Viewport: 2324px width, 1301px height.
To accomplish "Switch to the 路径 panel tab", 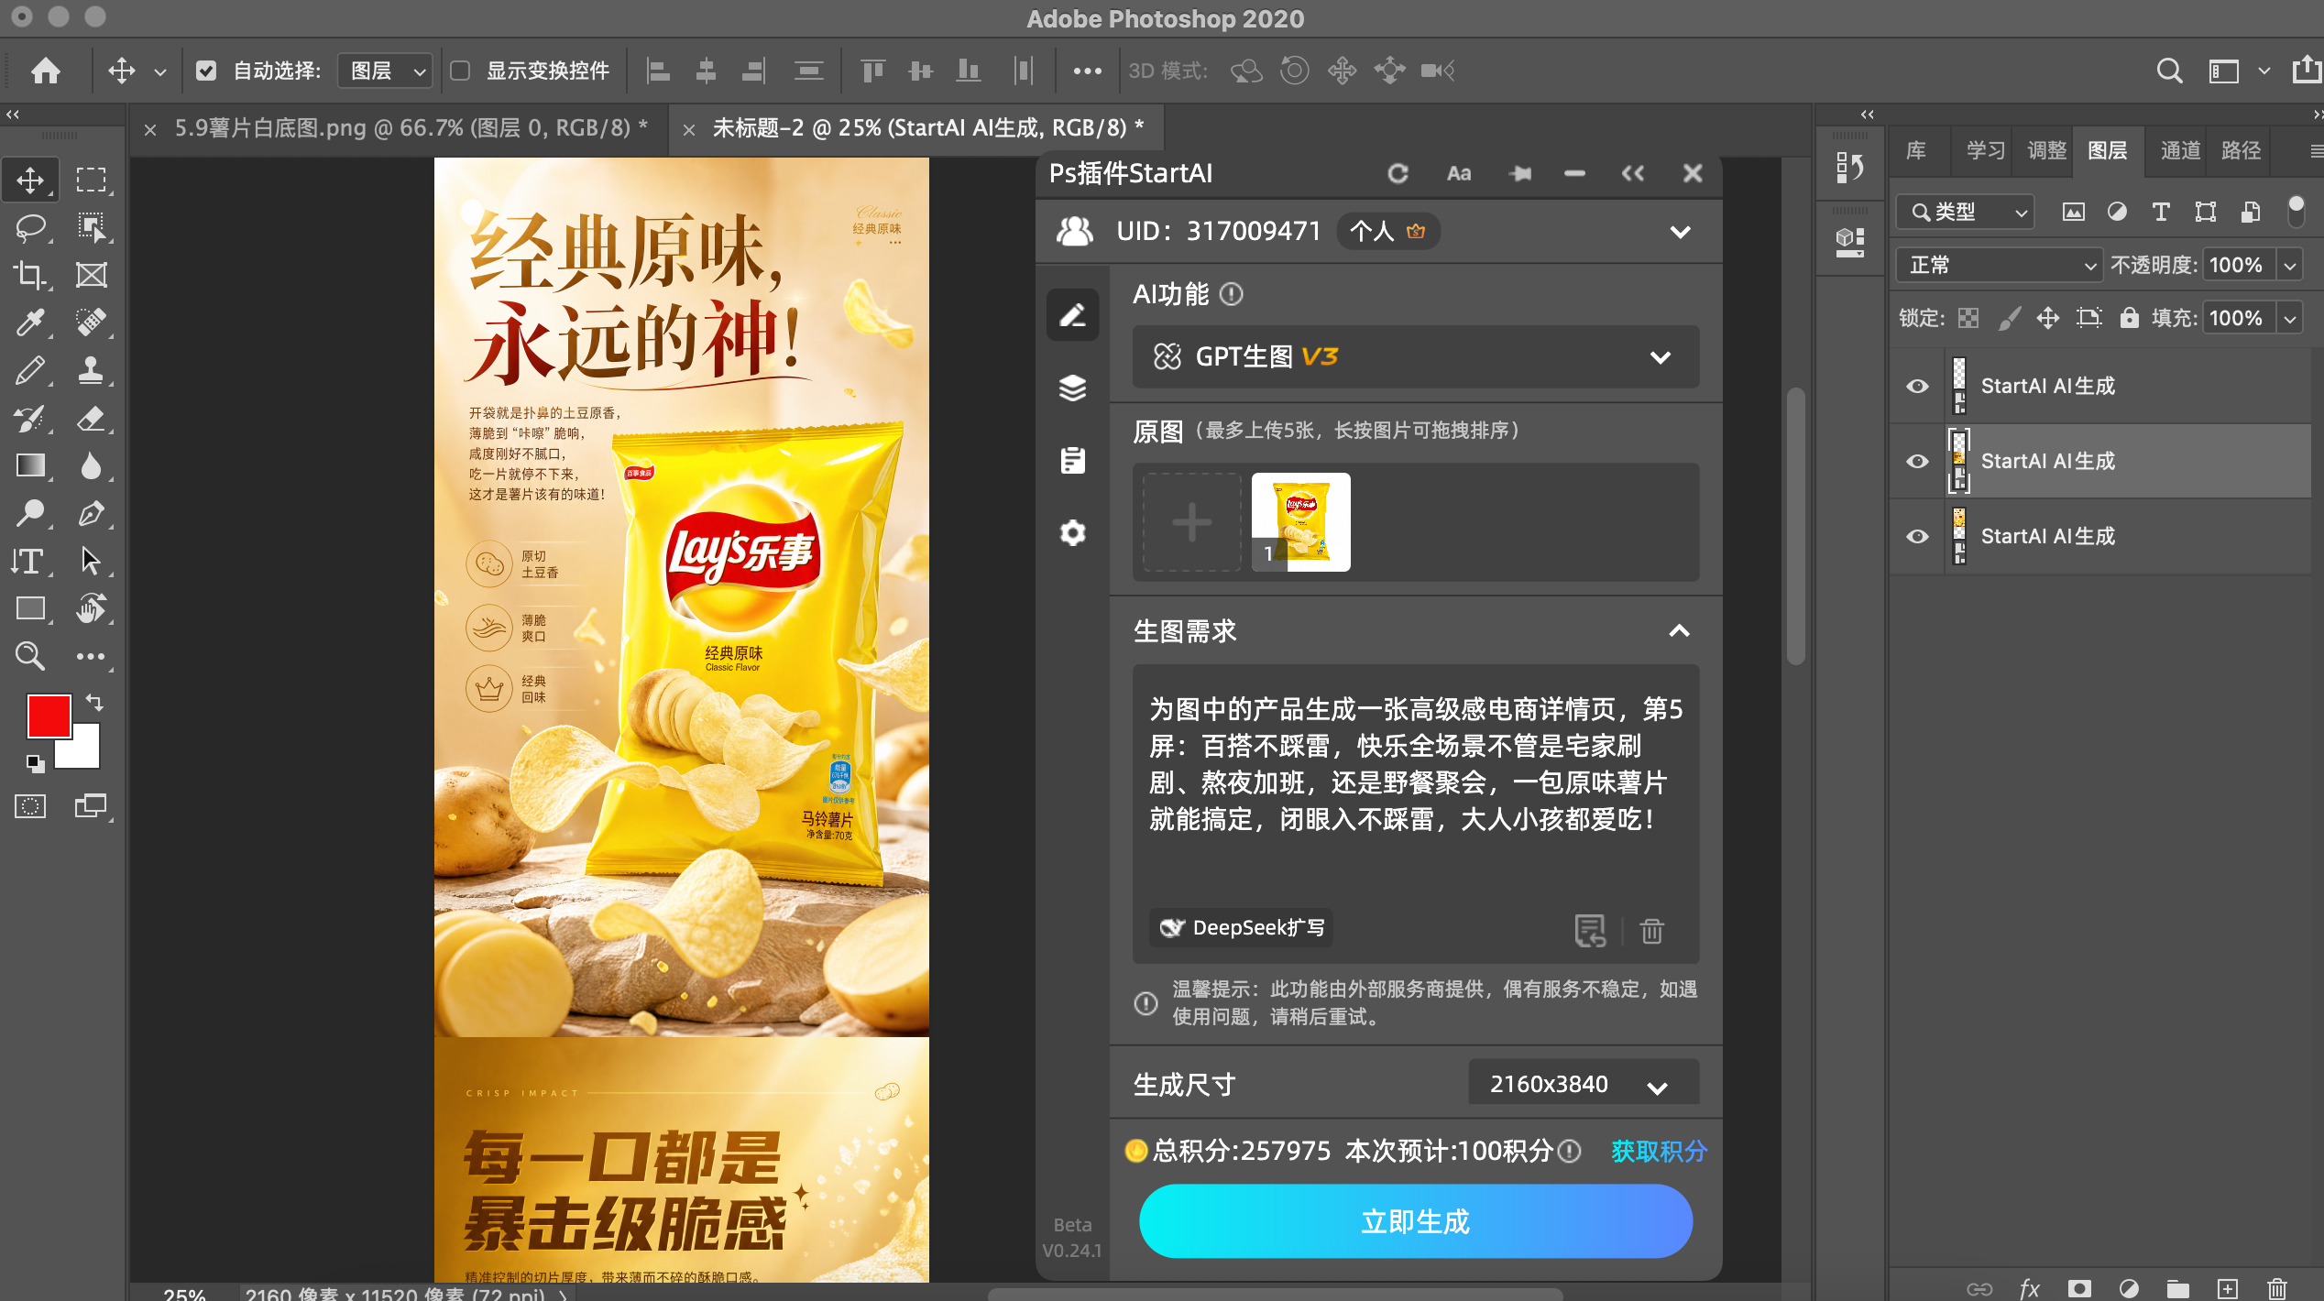I will pyautogui.click(x=2241, y=150).
